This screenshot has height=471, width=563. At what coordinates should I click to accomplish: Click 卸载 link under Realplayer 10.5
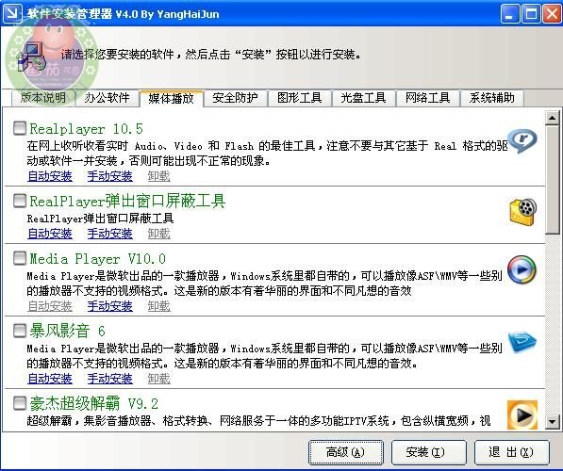(159, 176)
